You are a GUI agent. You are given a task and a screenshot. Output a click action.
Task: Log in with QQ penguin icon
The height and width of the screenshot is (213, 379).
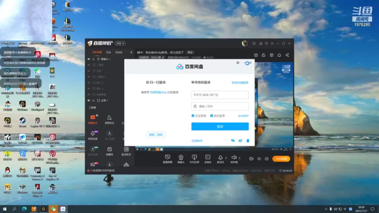tap(248, 141)
